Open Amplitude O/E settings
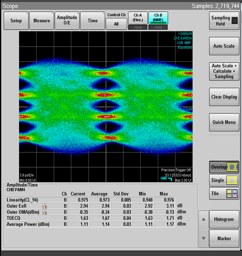 [67, 20]
